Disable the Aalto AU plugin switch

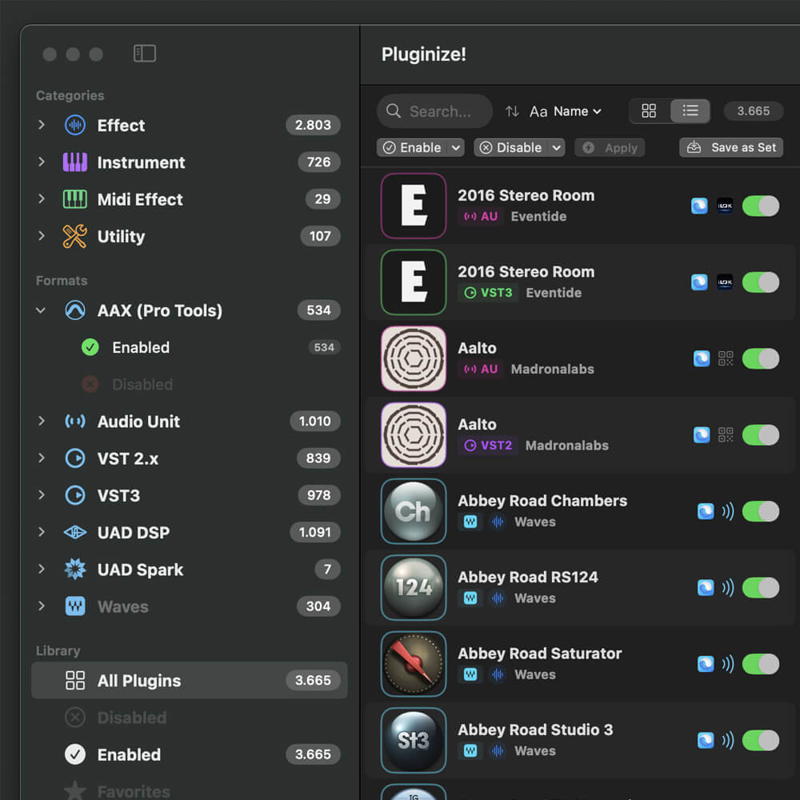(761, 358)
